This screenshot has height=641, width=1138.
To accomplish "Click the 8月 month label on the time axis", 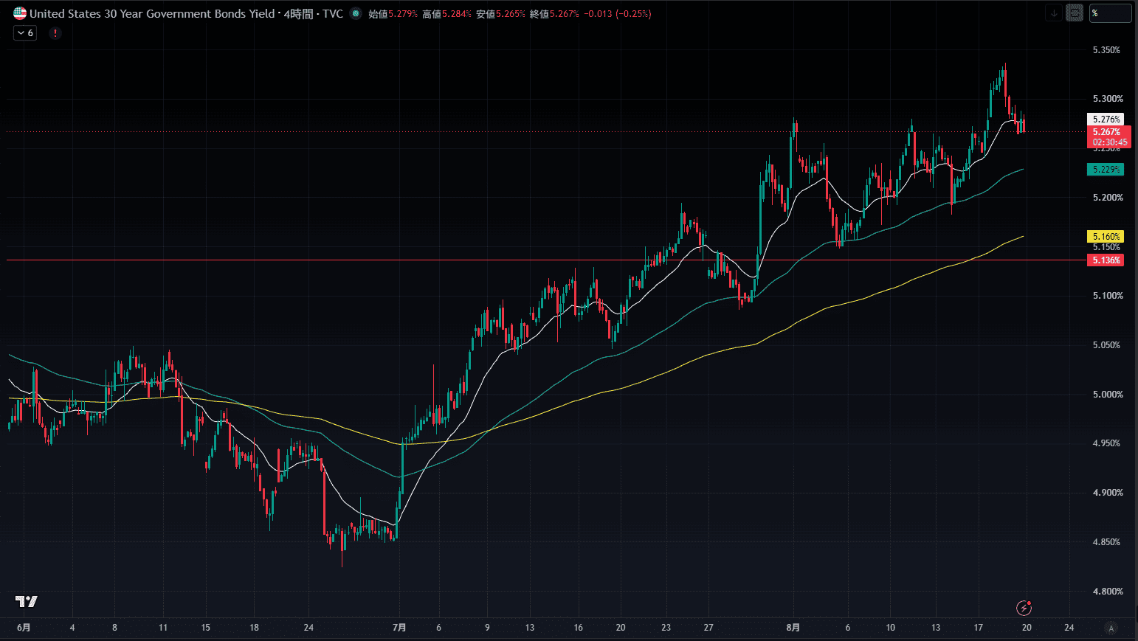I will pyautogui.click(x=793, y=628).
